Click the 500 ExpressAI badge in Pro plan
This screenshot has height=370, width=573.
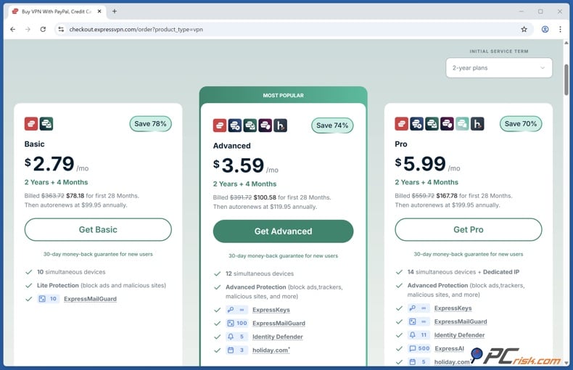tap(419, 348)
